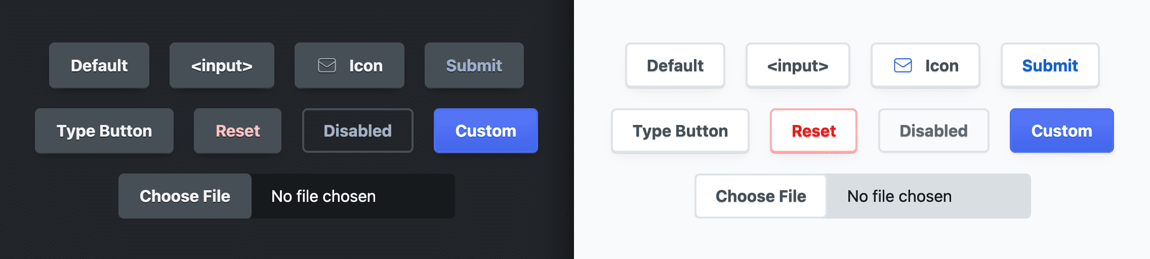Click the light theme Disabled button

pyautogui.click(x=933, y=131)
